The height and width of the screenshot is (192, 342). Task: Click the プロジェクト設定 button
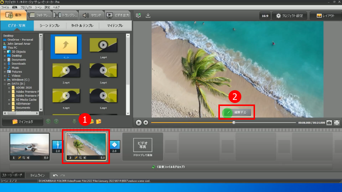click(289, 16)
